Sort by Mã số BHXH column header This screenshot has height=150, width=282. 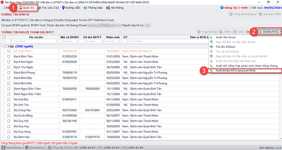(70, 37)
